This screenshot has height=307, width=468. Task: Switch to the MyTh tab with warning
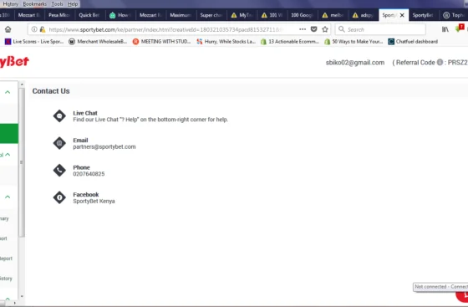[x=242, y=15]
